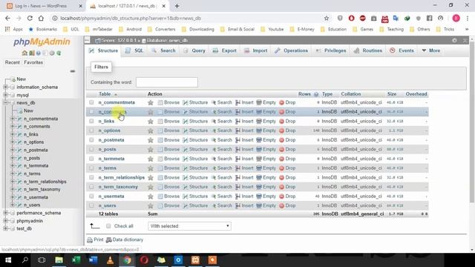Open n_term_relationships table link
Screen dimensions: 475x267
point(122,178)
